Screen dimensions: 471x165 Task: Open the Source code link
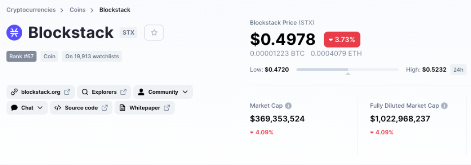[x=81, y=108]
